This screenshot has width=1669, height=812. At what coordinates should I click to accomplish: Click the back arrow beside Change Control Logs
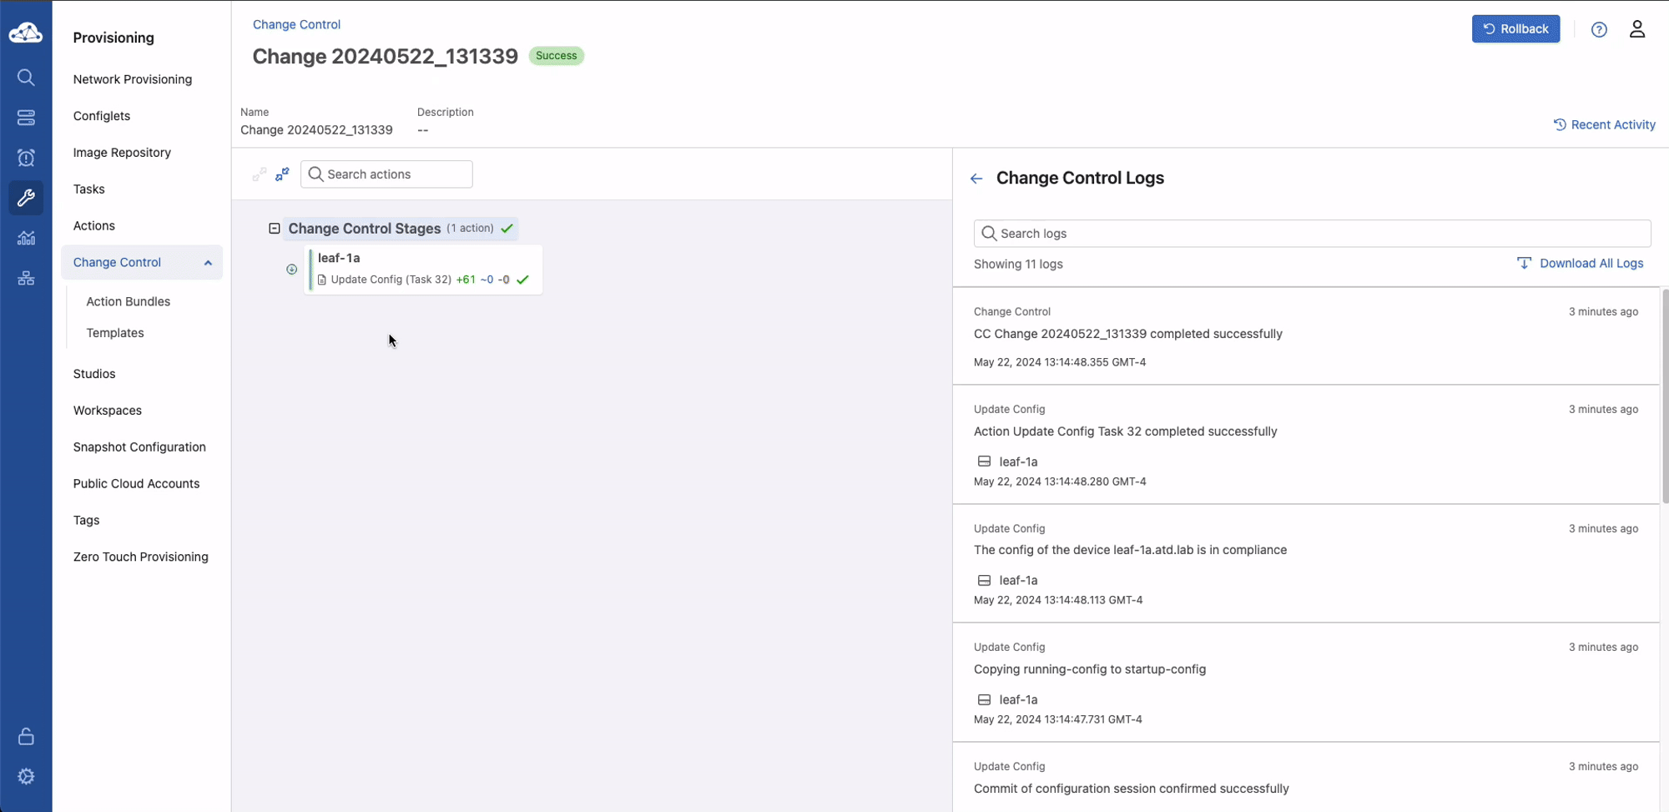pos(976,179)
